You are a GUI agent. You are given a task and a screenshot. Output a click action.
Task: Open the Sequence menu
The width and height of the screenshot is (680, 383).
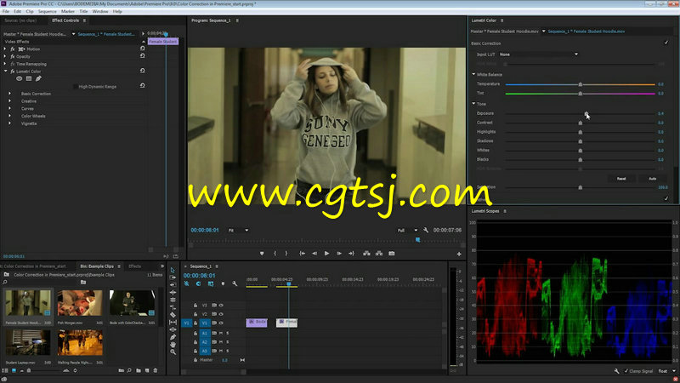(48, 11)
